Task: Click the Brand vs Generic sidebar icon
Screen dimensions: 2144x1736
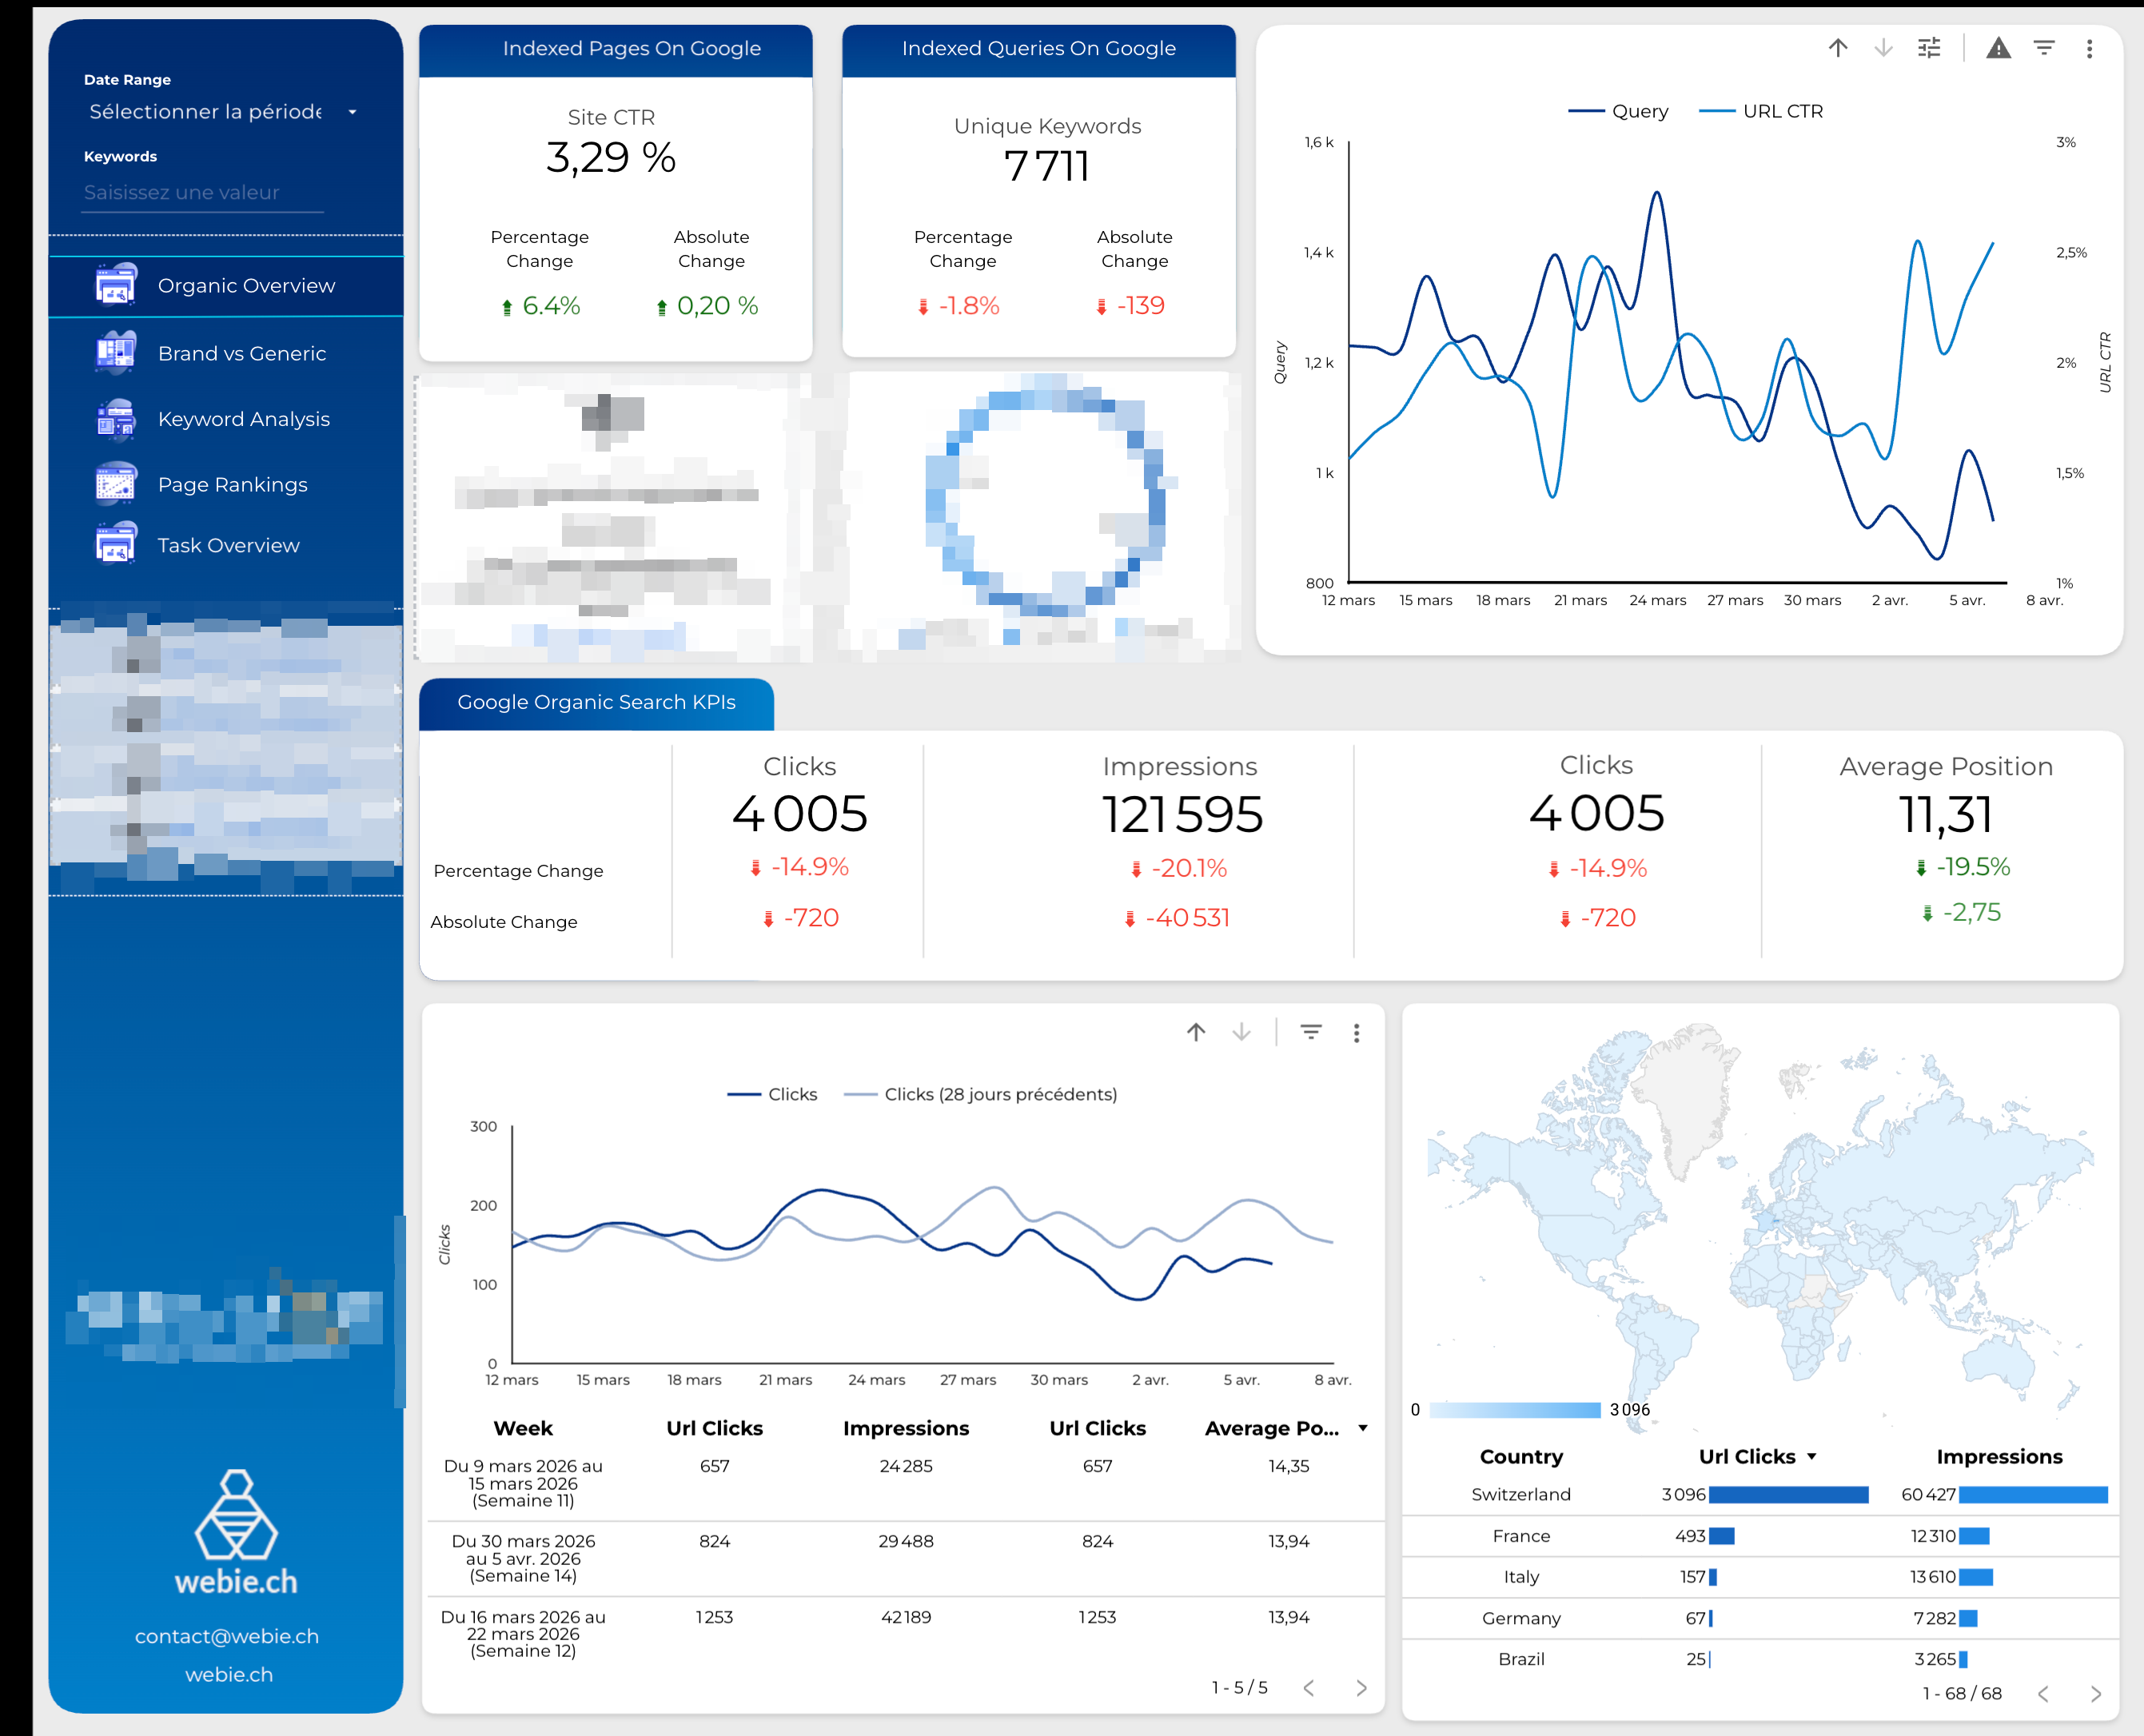Action: click(115, 353)
